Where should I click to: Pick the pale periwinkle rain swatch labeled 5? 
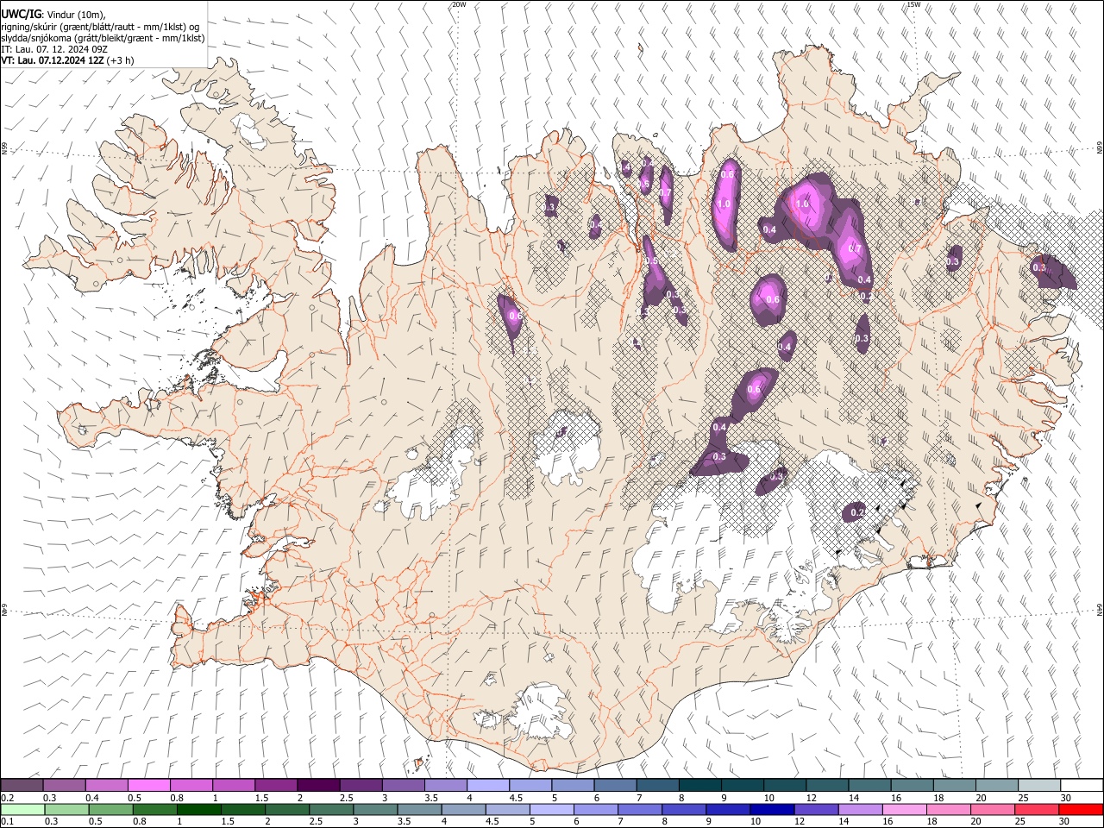552,810
